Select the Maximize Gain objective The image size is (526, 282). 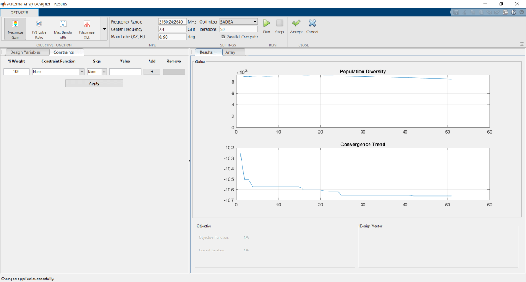(x=15, y=29)
